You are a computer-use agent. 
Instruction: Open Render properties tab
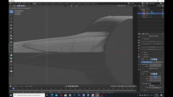point(139,40)
